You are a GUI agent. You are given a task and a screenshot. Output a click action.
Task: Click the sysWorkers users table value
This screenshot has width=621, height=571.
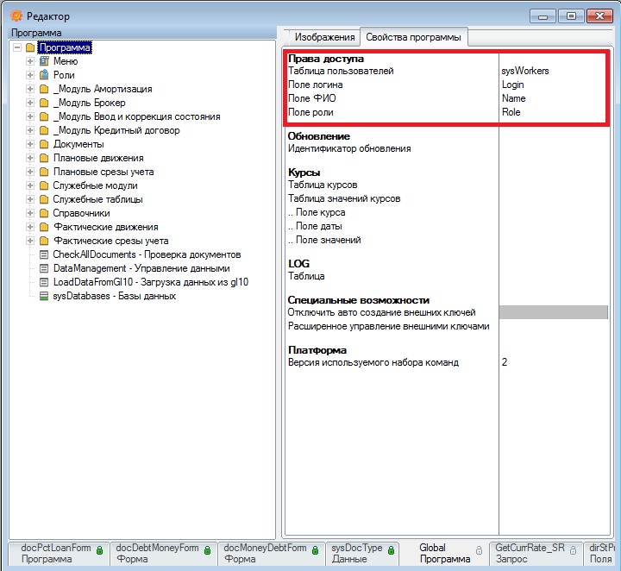(x=525, y=71)
